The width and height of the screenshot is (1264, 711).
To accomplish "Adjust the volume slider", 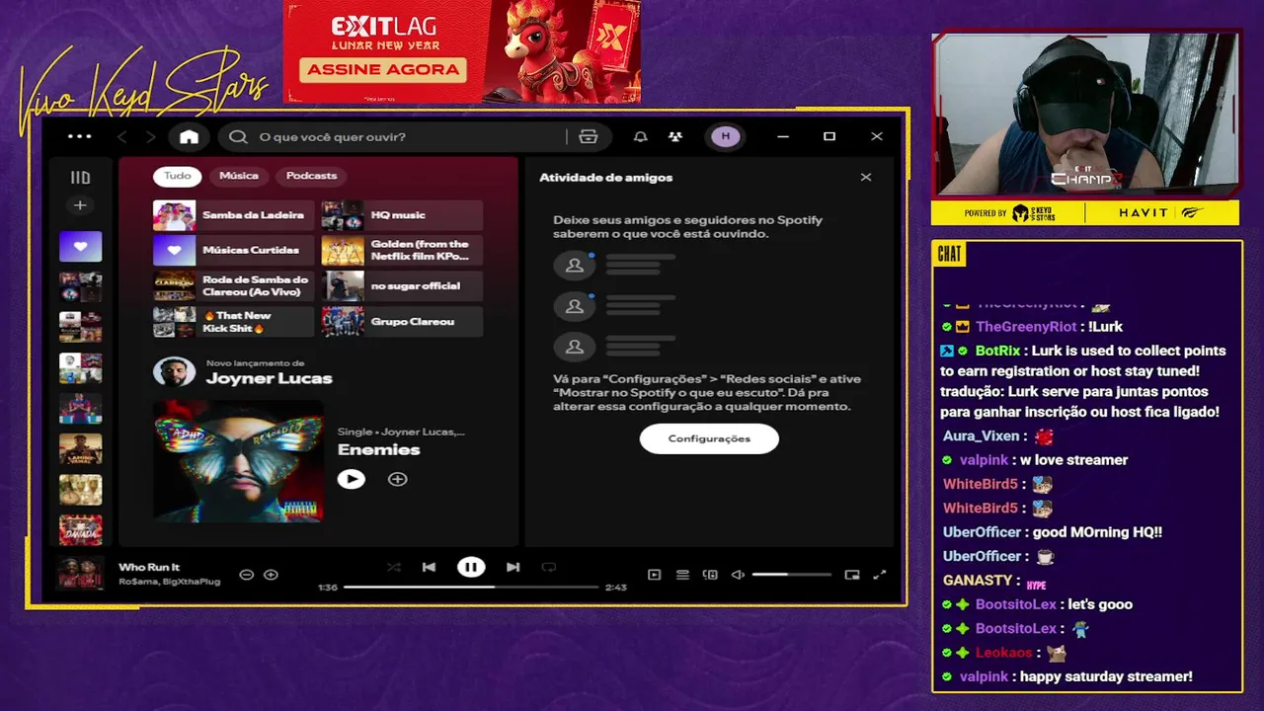I will pyautogui.click(x=791, y=575).
